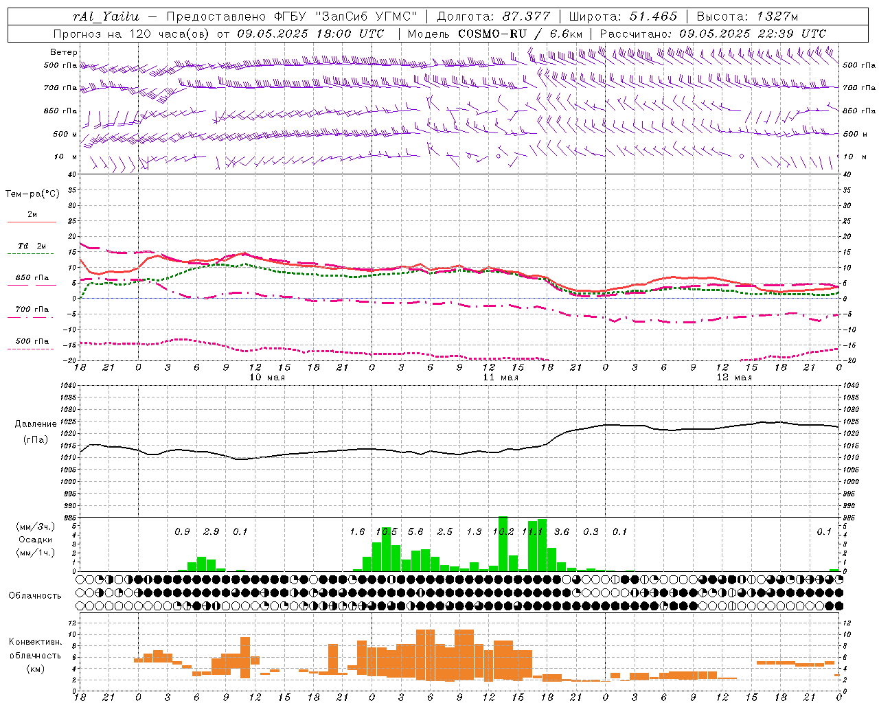Click the Конвективн. convective cloud label
The height and width of the screenshot is (703, 879).
[x=36, y=642]
